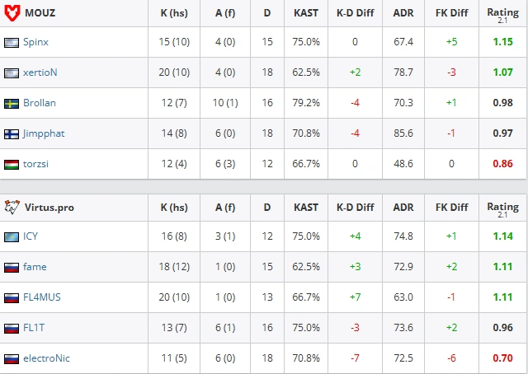
Task: Open the fame player profile link
Action: (35, 267)
